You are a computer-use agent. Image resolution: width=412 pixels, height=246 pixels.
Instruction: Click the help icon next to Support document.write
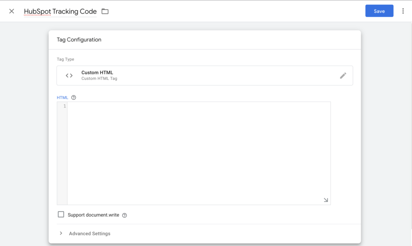[x=124, y=215]
